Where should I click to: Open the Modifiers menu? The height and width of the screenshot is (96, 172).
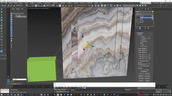[x=32, y=3]
